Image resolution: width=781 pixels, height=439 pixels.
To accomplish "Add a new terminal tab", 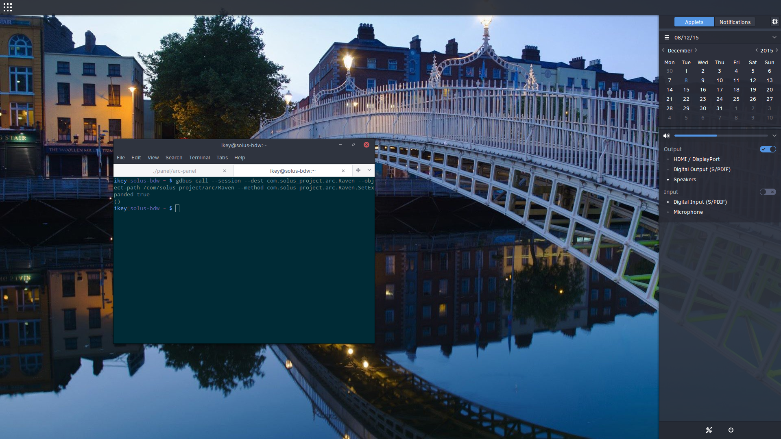I will click(358, 170).
